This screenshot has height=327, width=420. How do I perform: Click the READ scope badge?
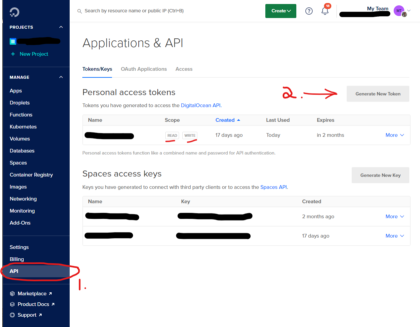click(172, 135)
